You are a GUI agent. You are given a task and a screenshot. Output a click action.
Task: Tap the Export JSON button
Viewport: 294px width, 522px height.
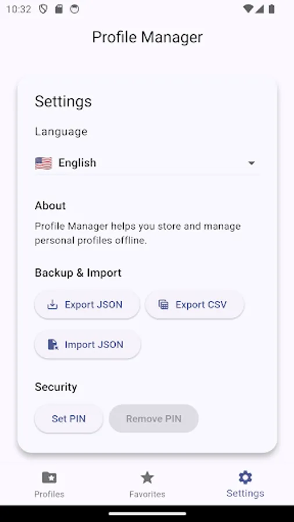pos(87,304)
